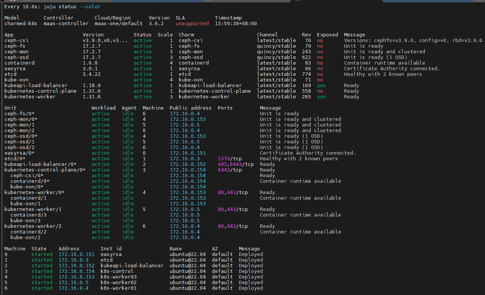Select subordinate unit 'kube-ovn/2'
Viewport: 485px width, 295px height.
click(25, 238)
